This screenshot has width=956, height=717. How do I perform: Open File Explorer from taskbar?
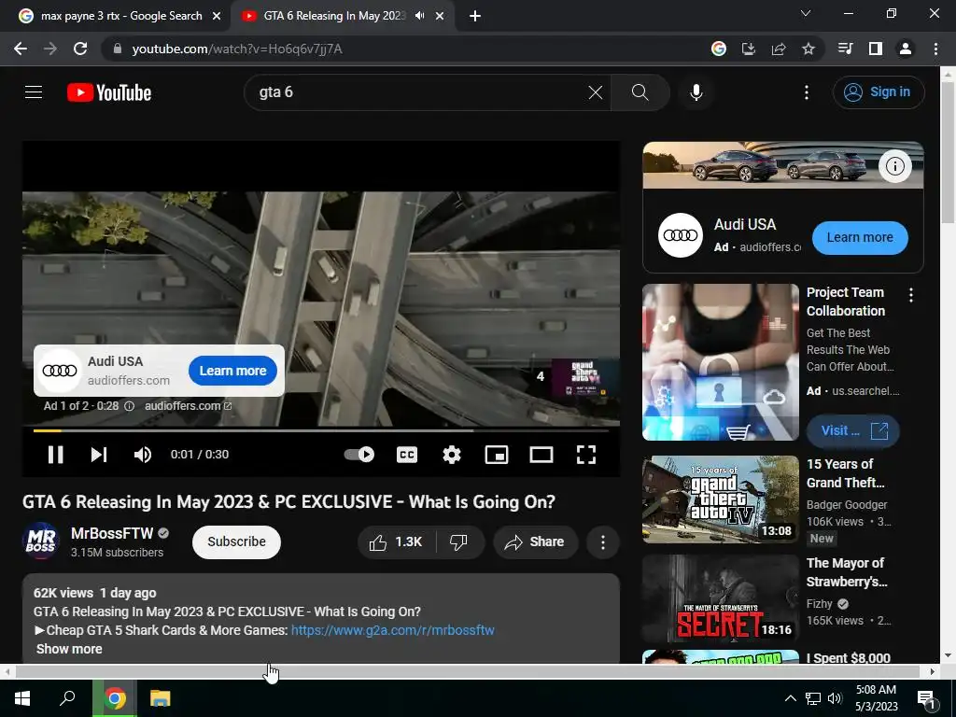tap(161, 698)
